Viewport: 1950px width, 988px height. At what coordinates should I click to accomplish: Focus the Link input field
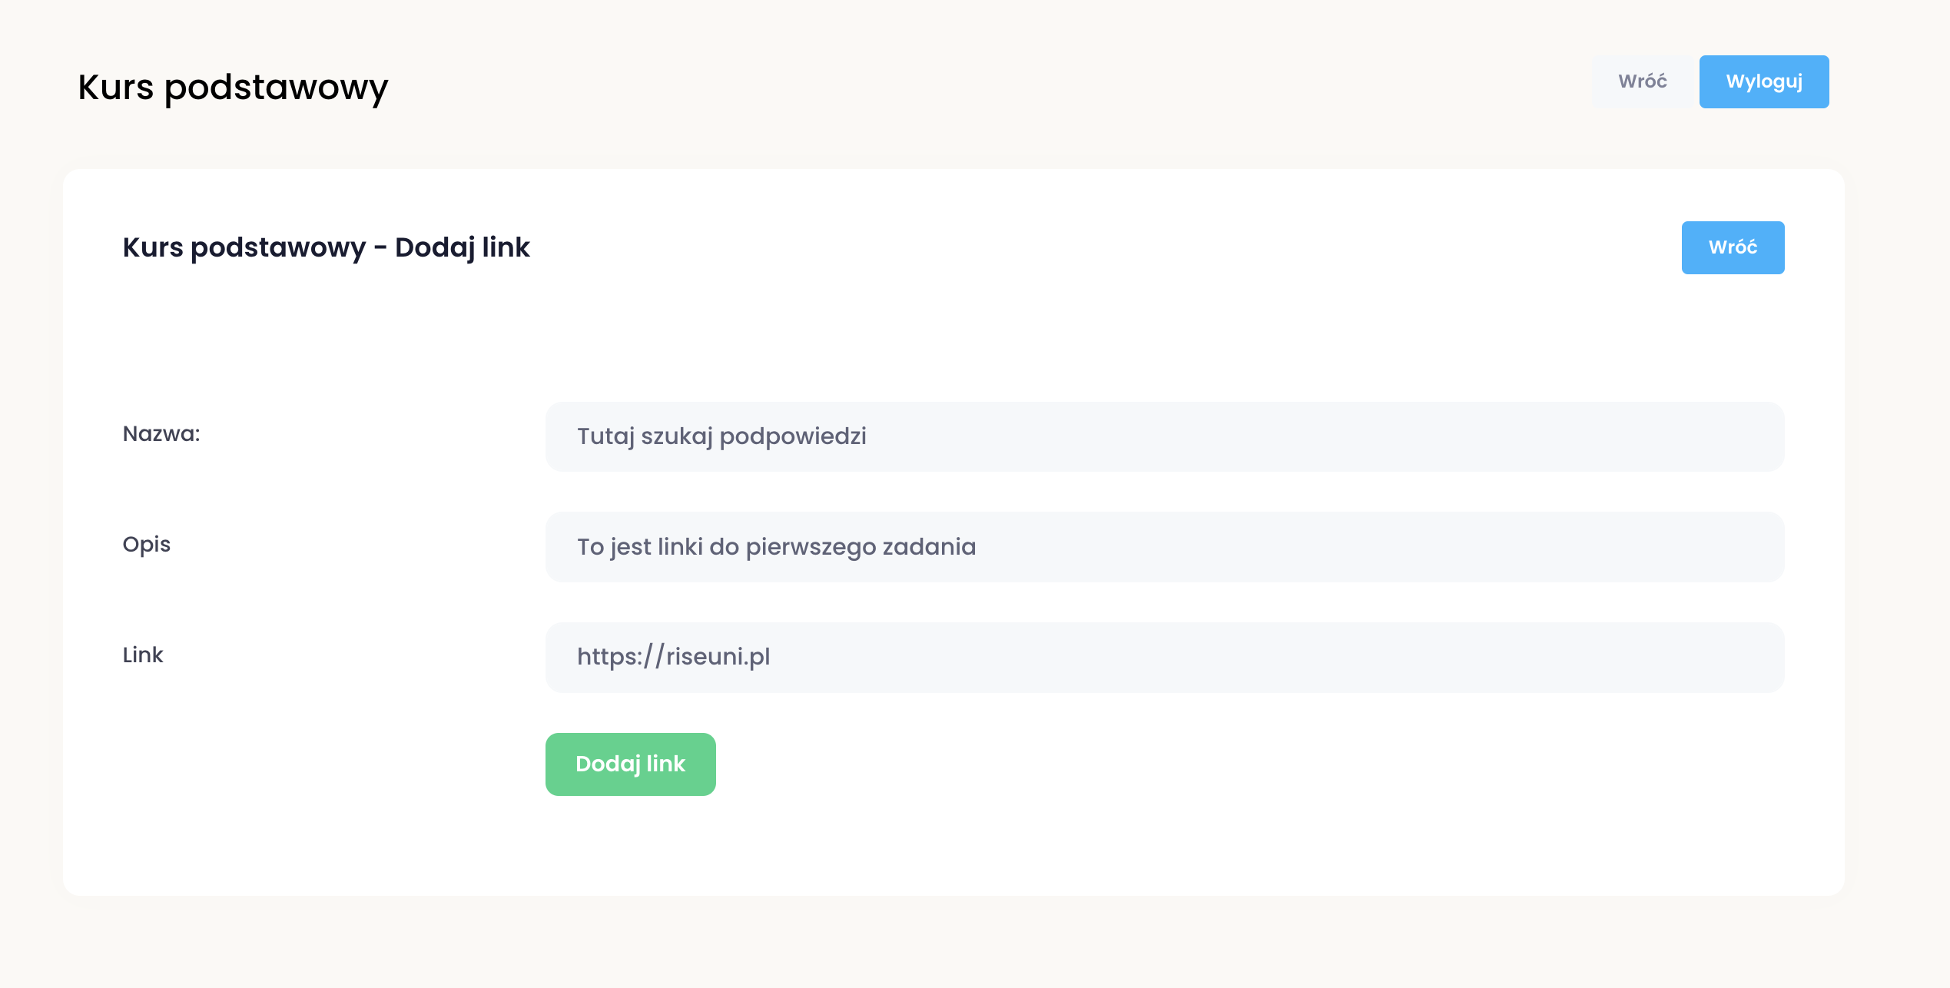pyautogui.click(x=1164, y=657)
